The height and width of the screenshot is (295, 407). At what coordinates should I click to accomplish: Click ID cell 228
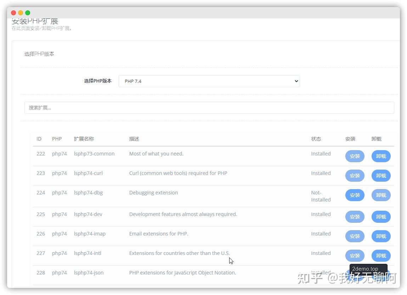point(41,272)
